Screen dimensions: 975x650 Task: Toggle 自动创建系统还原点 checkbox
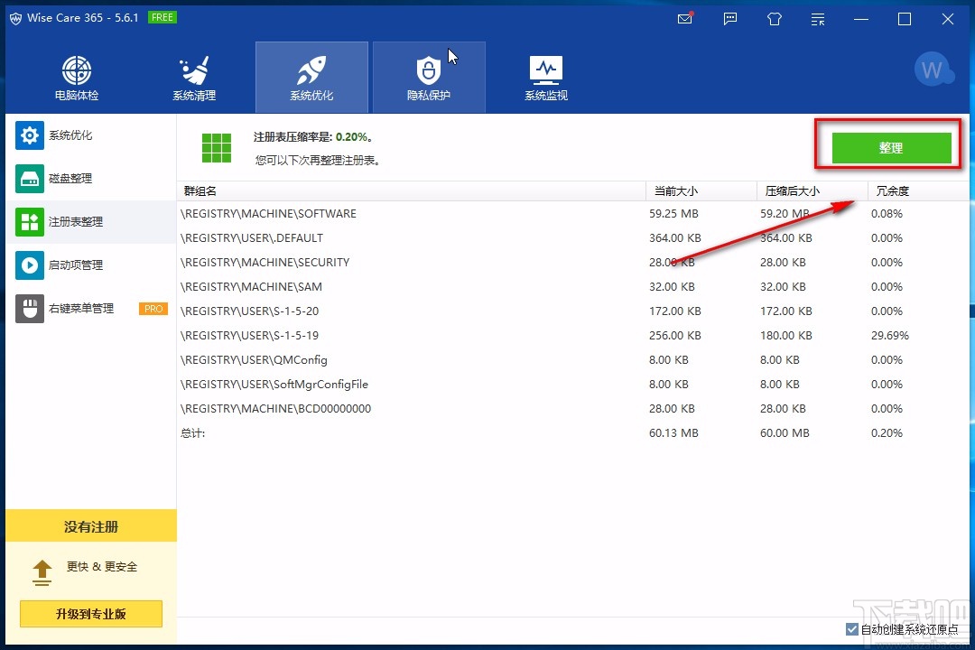coord(852,629)
